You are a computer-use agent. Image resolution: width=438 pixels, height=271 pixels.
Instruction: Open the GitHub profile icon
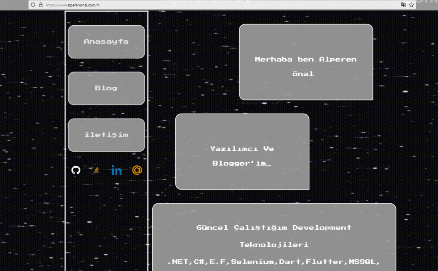(76, 170)
